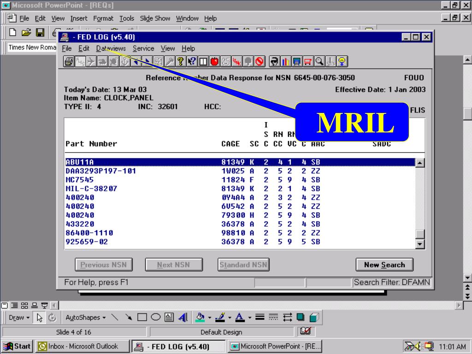The height and width of the screenshot is (354, 472).
Task: Open the AutoShapes dropdown menu
Action: pos(86,318)
